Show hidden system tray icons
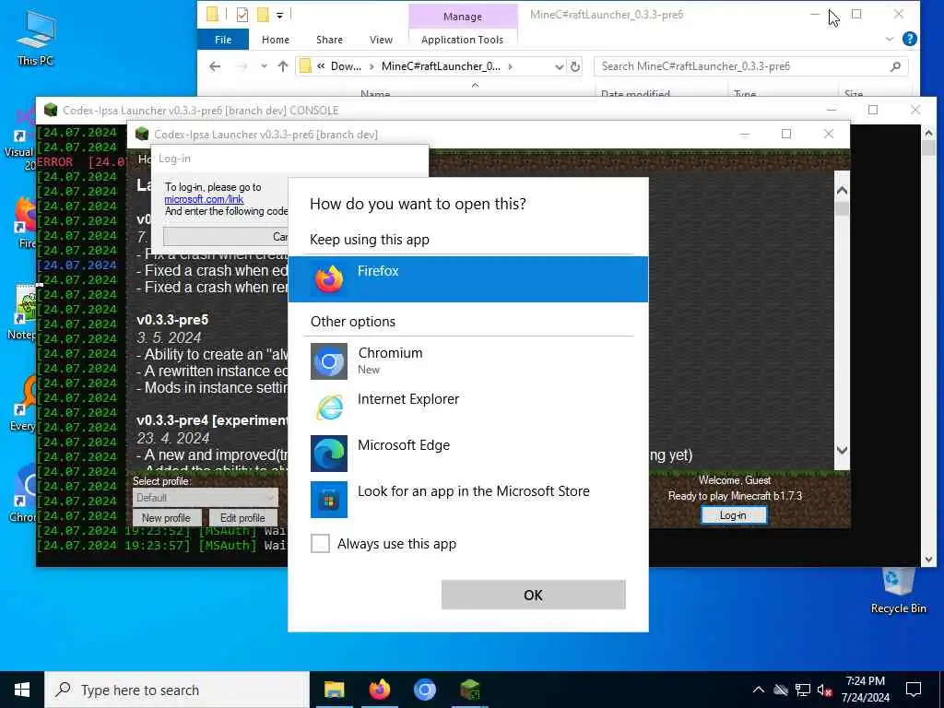Screen dimensions: 944x708 tap(759, 690)
